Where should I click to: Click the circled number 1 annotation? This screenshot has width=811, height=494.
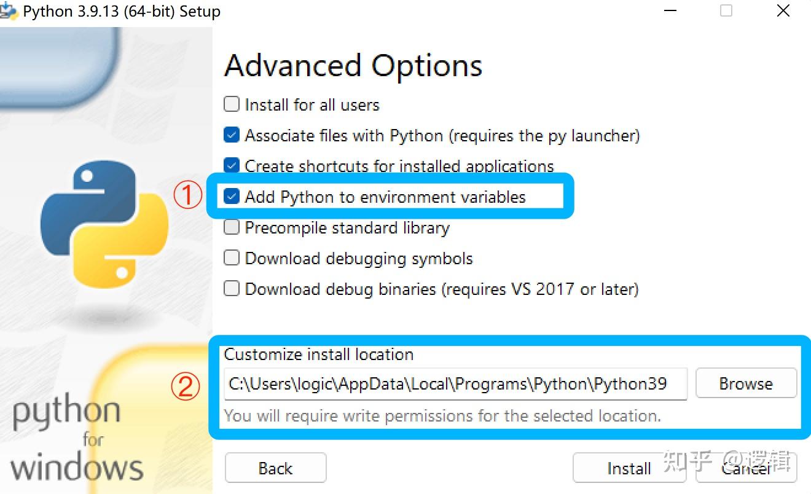187,196
